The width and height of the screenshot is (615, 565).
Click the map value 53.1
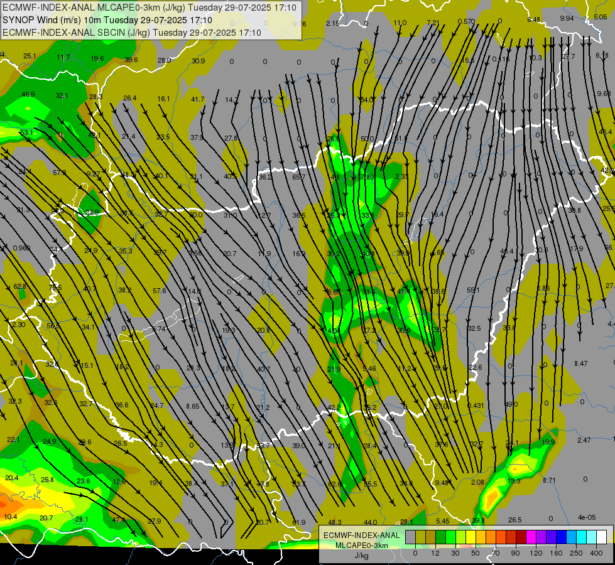(x=26, y=132)
